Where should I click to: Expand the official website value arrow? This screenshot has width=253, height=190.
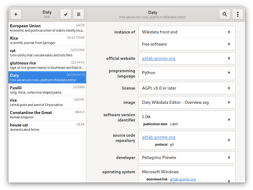pos(229,58)
